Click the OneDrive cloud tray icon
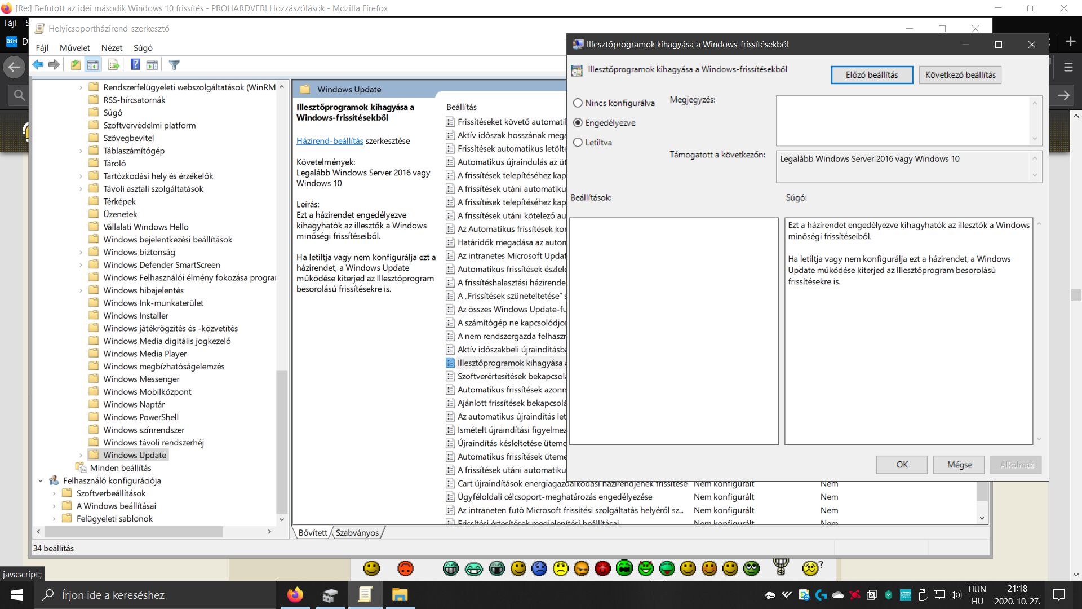The image size is (1082, 609). click(x=838, y=595)
